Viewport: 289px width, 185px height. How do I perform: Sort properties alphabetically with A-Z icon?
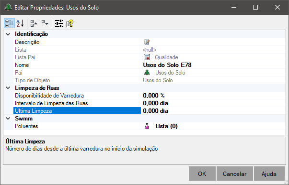point(20,23)
